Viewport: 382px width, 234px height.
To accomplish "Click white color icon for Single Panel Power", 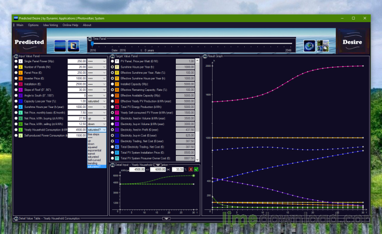I will tap(21, 61).
